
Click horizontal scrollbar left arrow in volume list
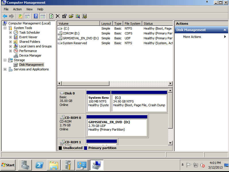coord(59,84)
